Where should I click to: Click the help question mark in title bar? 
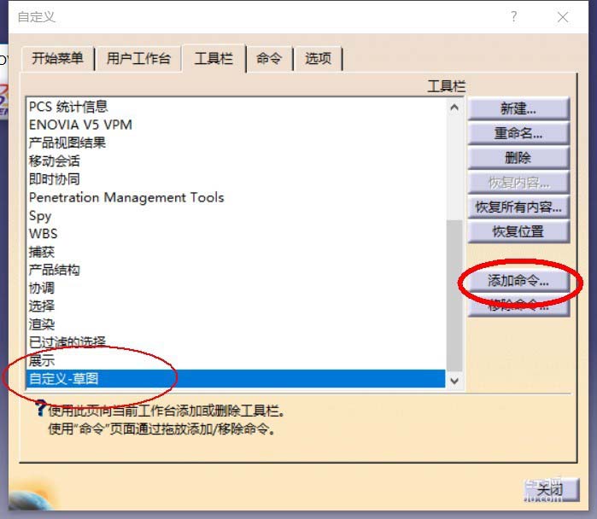point(514,17)
